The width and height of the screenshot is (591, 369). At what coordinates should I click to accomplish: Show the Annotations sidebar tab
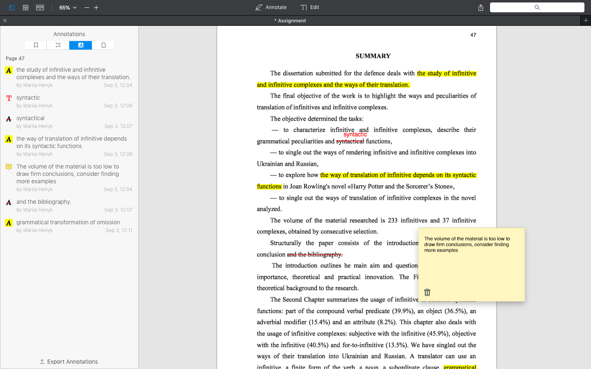tap(81, 45)
